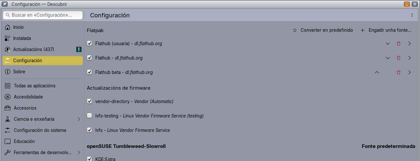Open the Actualizacións (437) section
This screenshot has height=161, width=420.
point(34,49)
